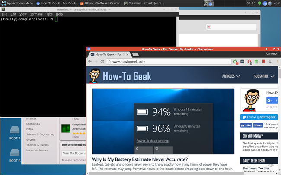Reload the page in Chromium
This screenshot has width=281, height=175.
(102, 62)
